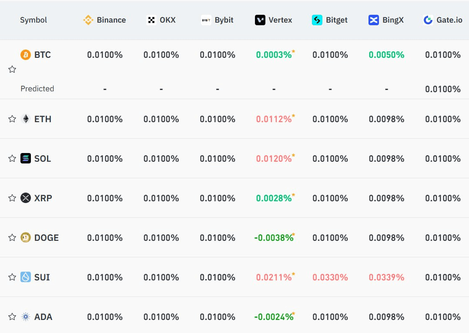Click the Ethereum coin icon

(26, 119)
